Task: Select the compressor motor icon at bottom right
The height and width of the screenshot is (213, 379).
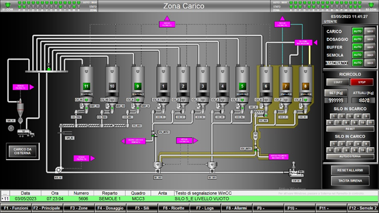Action: (x=296, y=171)
